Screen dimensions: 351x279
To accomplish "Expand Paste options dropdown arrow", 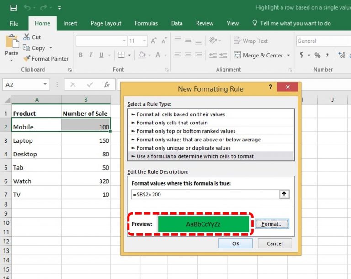I will coord(11,60).
